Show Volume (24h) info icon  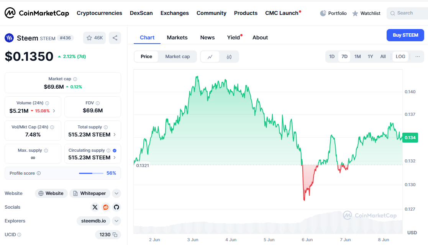click(x=47, y=103)
